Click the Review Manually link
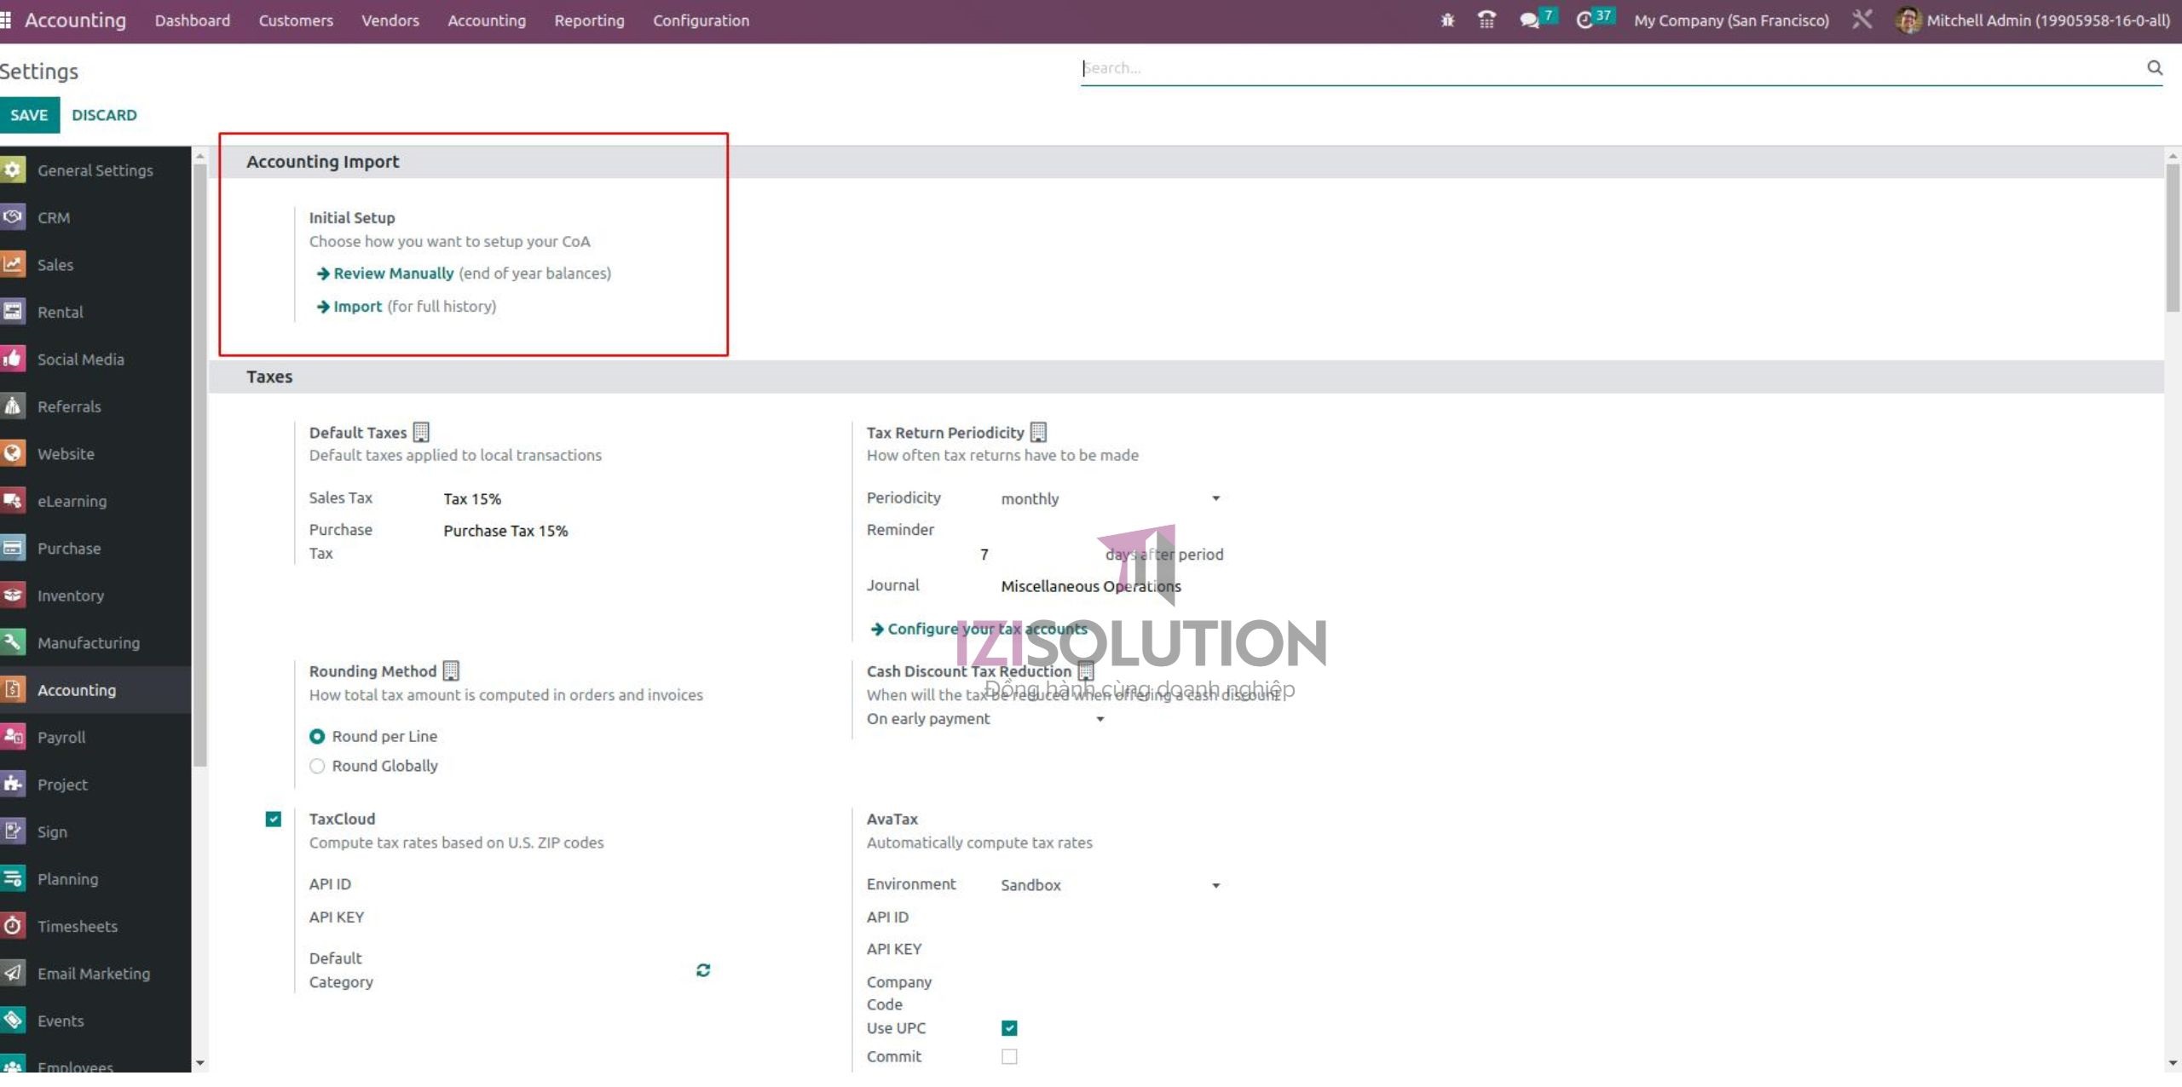 (393, 273)
